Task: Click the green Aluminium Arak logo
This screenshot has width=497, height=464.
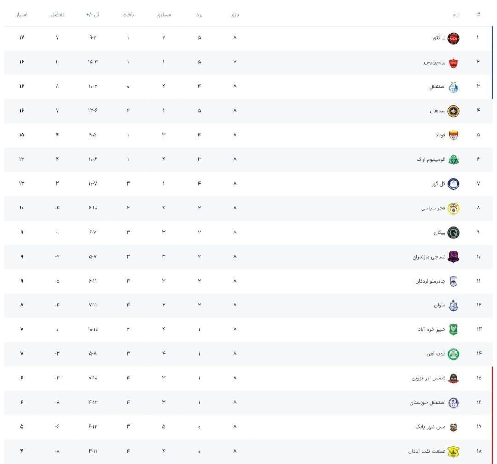Action: click(453, 159)
